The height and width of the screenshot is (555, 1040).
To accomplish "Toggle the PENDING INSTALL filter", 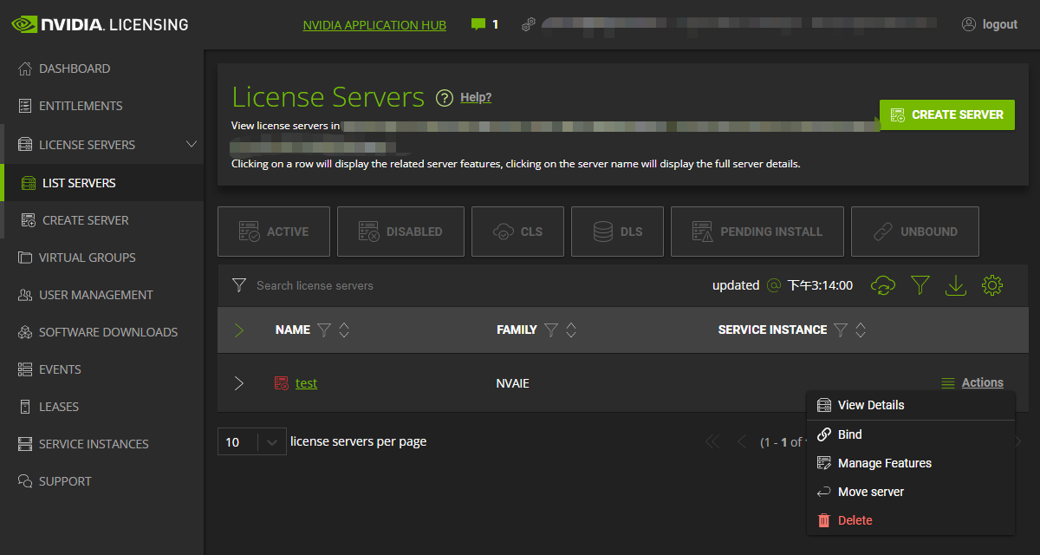I will click(x=757, y=232).
